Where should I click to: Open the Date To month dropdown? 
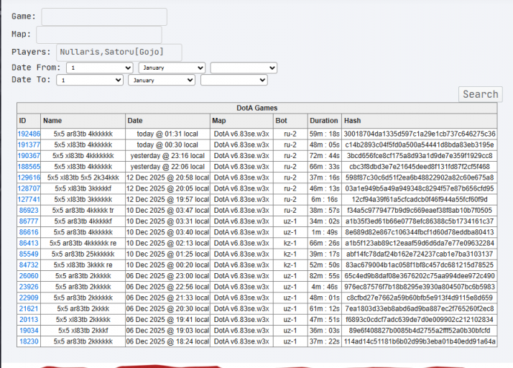(x=162, y=80)
